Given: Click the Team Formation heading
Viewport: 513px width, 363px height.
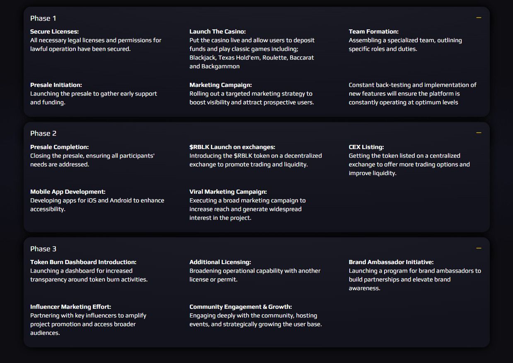Looking at the screenshot, I should tap(374, 31).
